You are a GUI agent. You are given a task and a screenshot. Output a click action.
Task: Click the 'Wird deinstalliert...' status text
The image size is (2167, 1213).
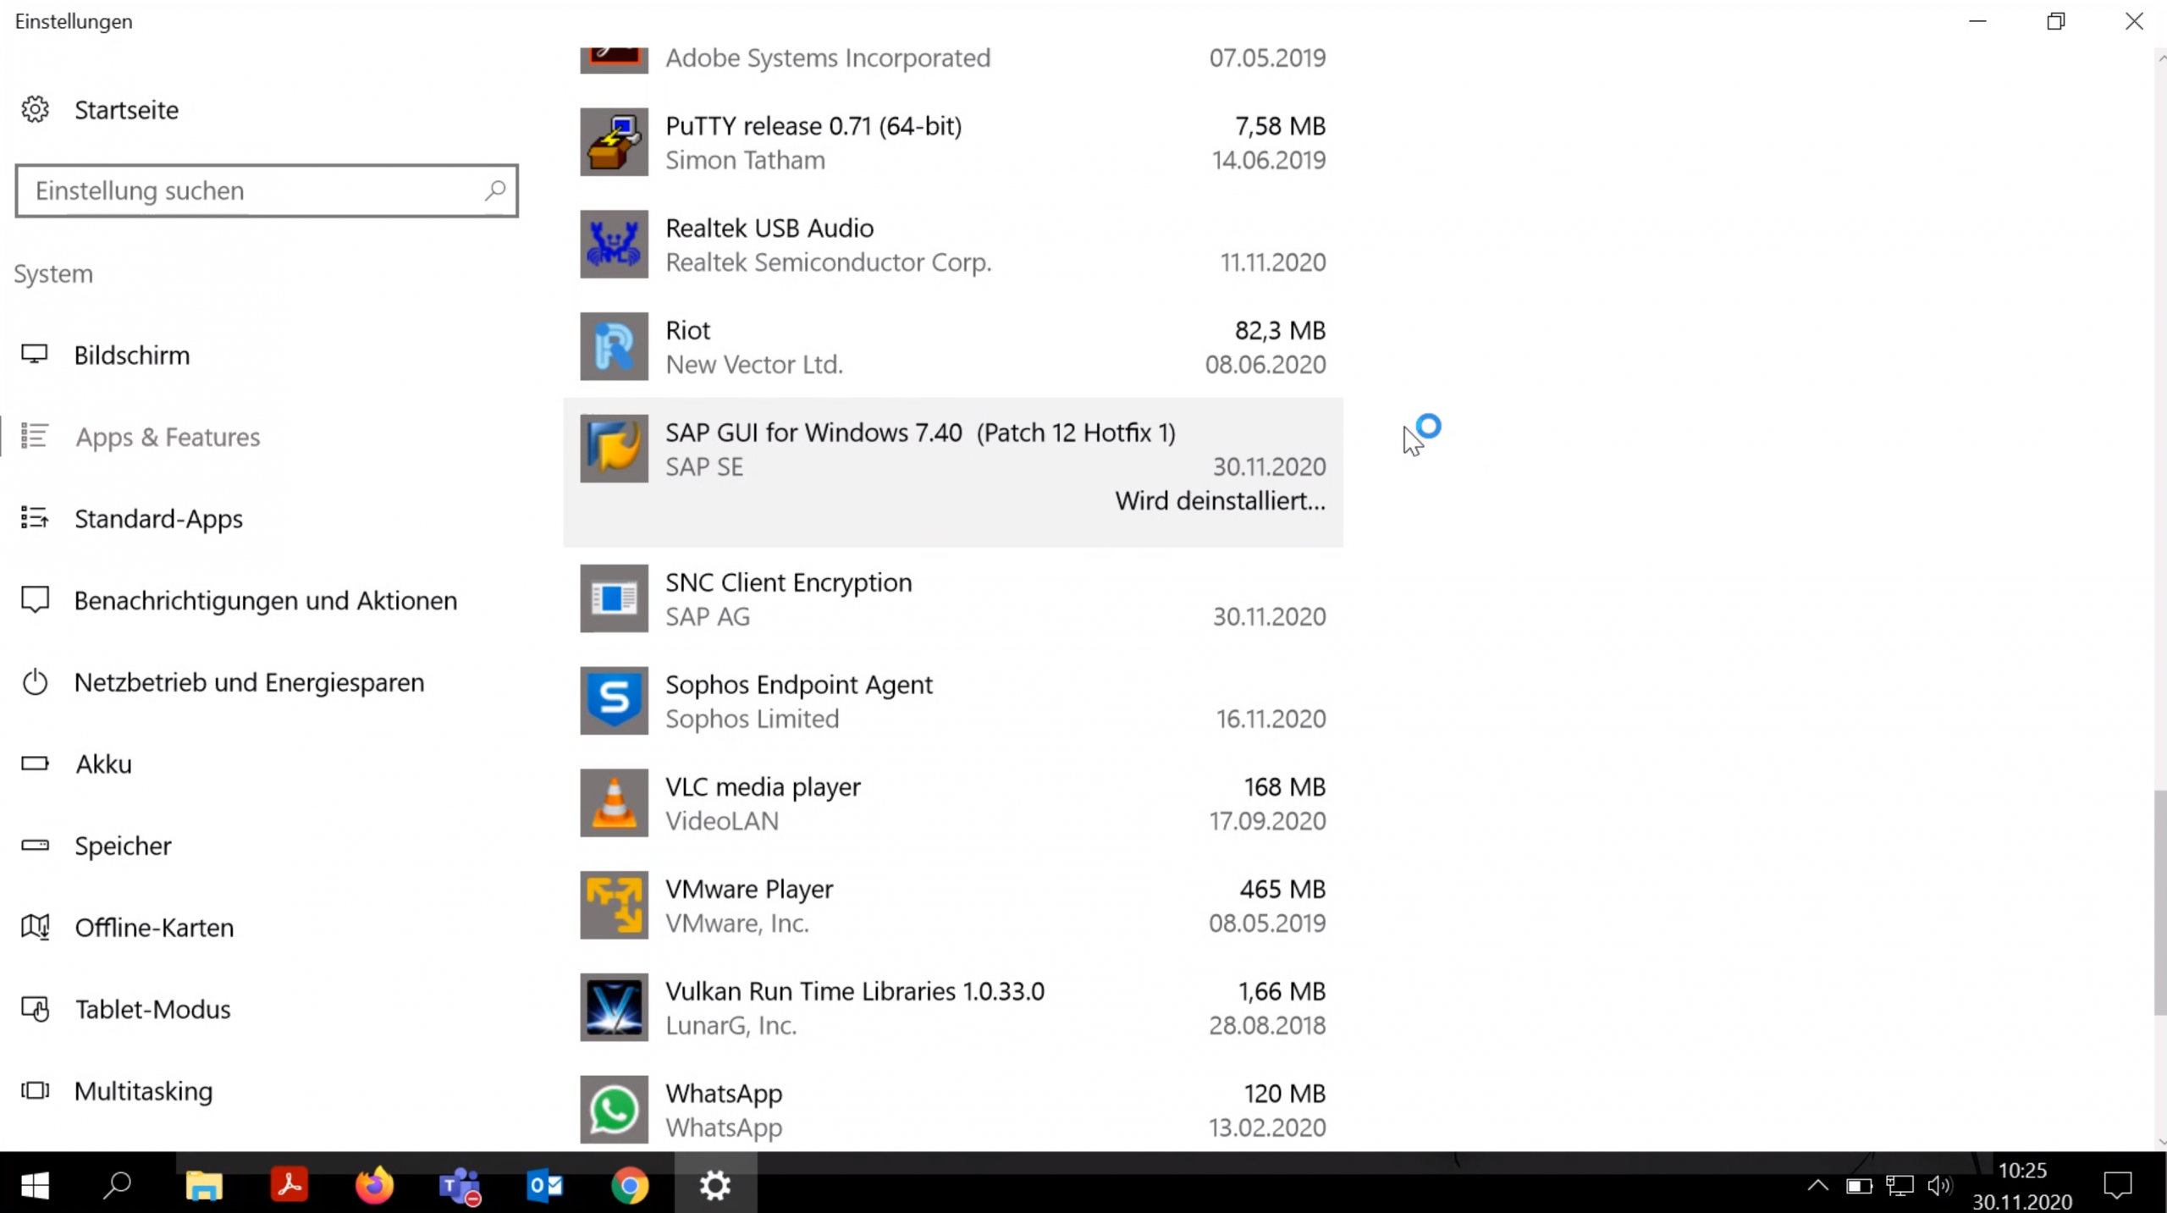point(1220,501)
